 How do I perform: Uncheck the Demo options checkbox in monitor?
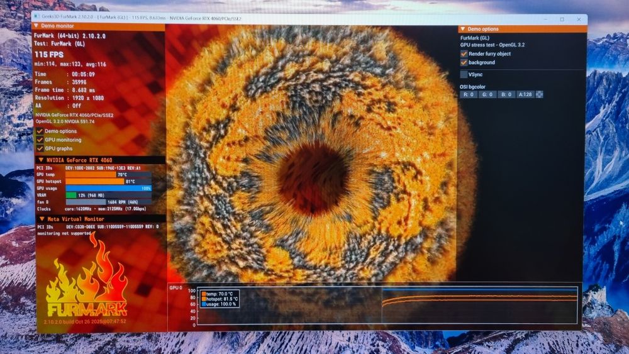pos(40,131)
